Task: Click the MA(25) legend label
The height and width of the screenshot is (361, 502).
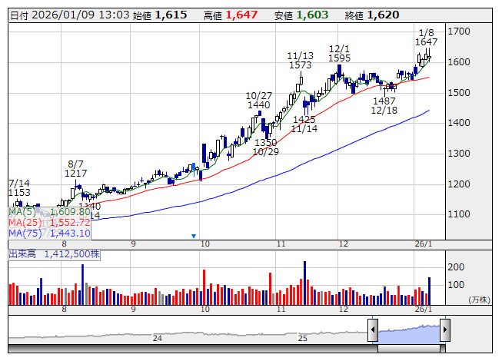Action: [25, 223]
